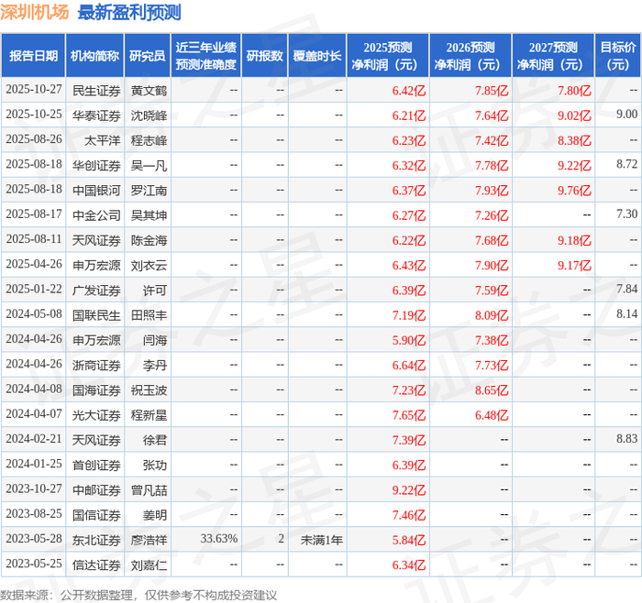Click the 最新盈利预测 heading
Viewport: 642px width, 603px height.
129,12
